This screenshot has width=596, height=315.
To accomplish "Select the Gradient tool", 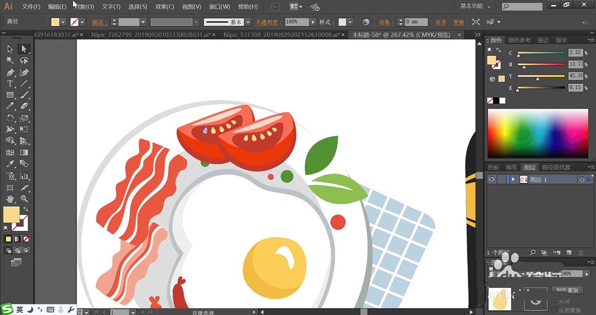I will [24, 153].
